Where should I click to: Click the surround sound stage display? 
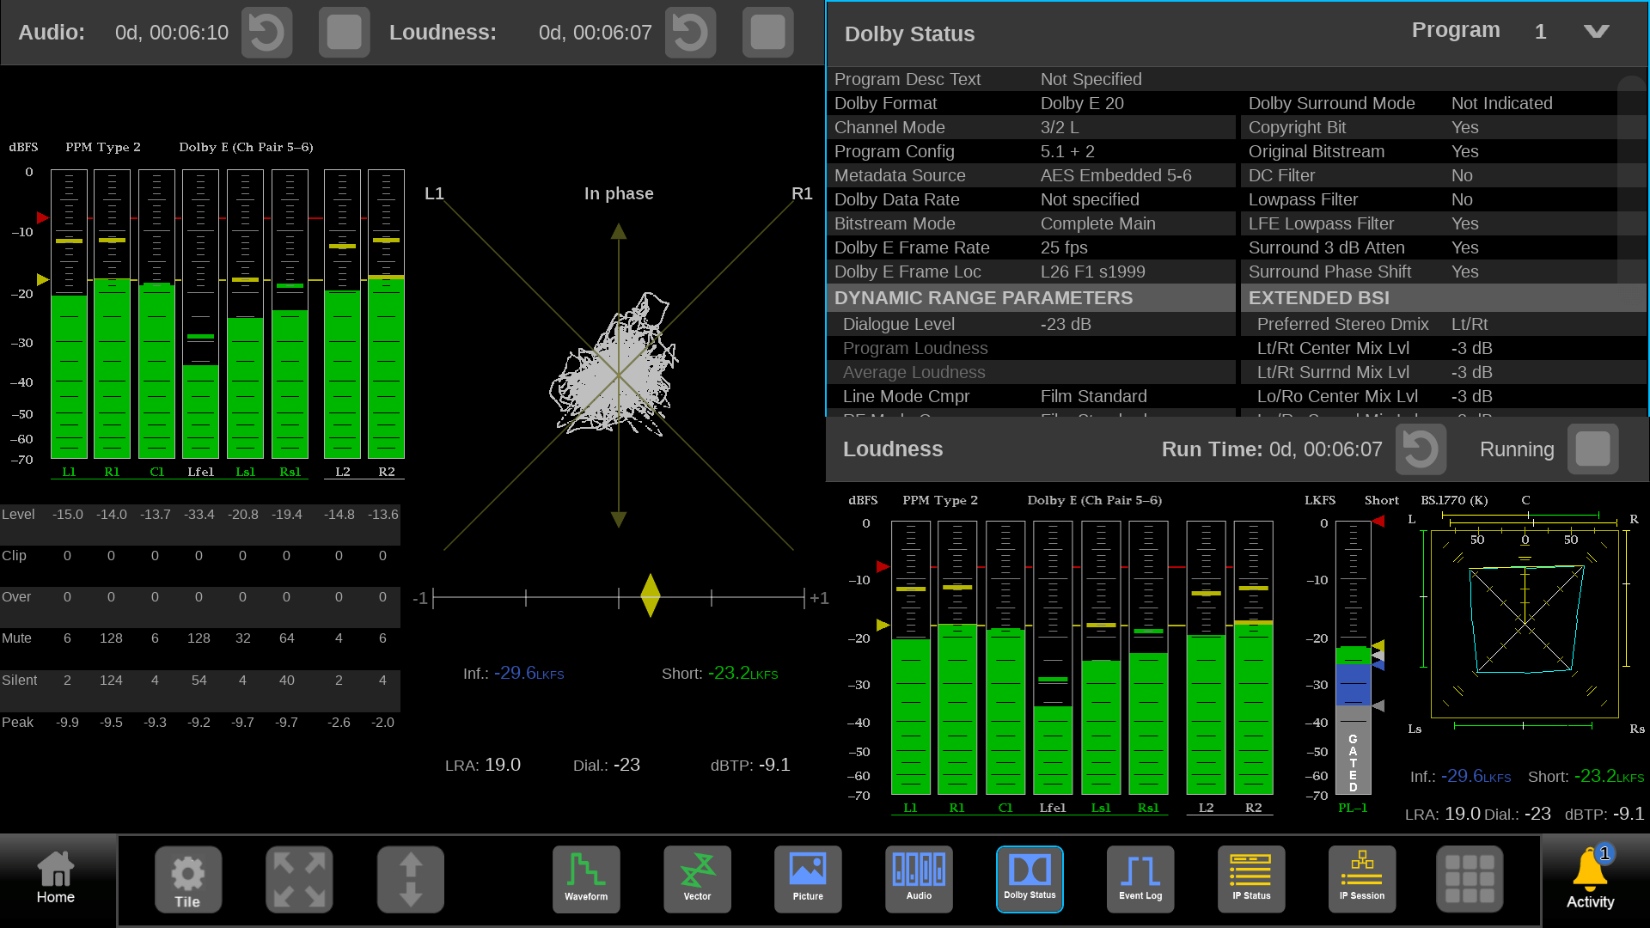[1525, 623]
